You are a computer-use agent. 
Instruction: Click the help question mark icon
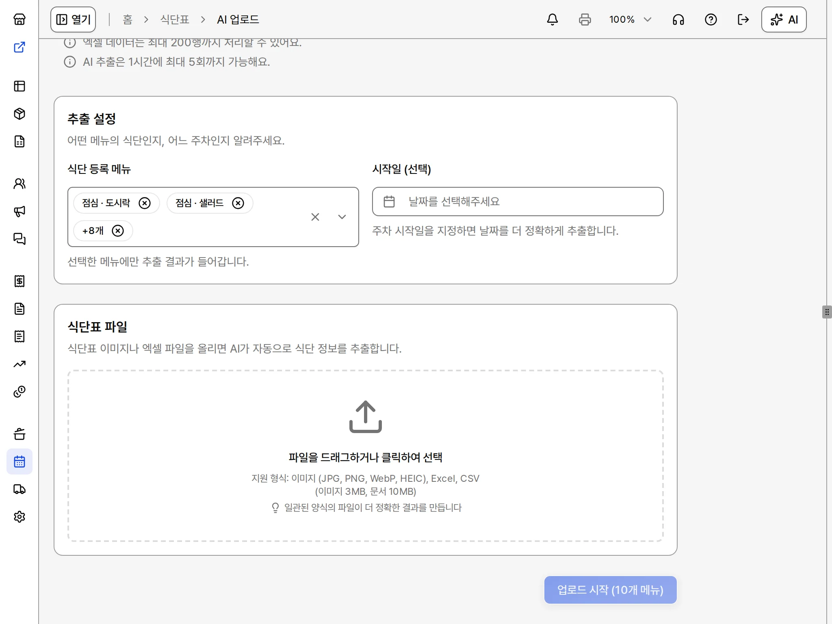[x=711, y=19]
